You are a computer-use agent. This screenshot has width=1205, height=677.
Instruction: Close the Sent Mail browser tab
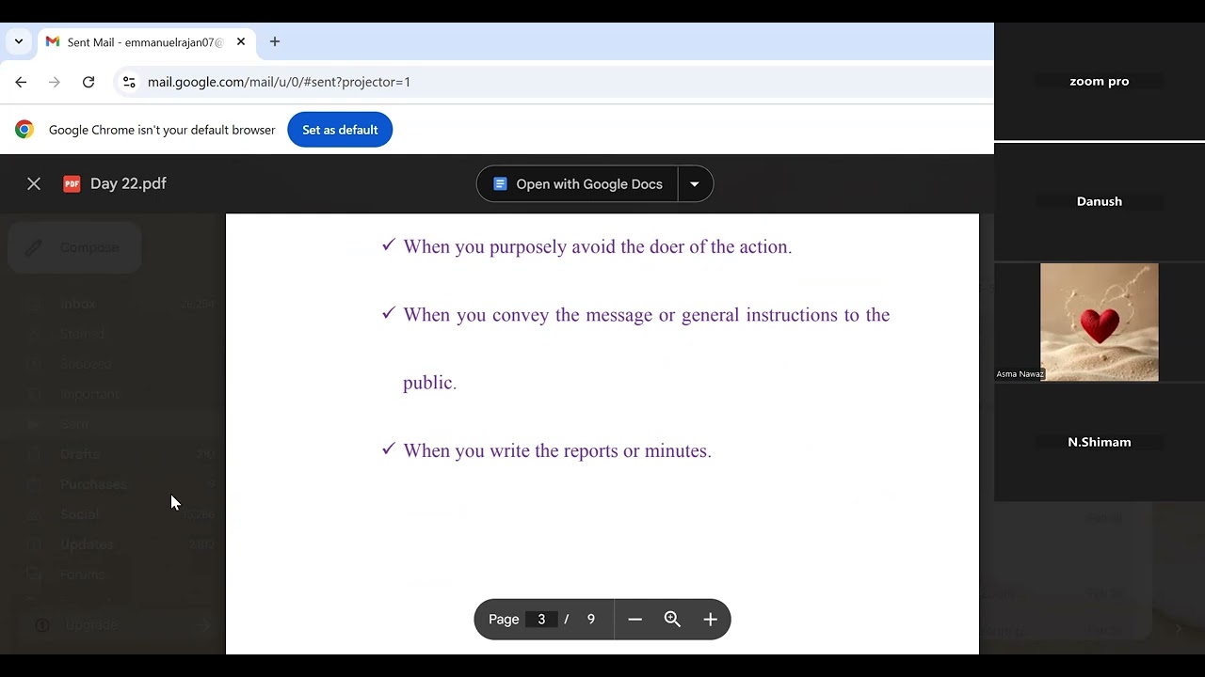pyautogui.click(x=241, y=41)
